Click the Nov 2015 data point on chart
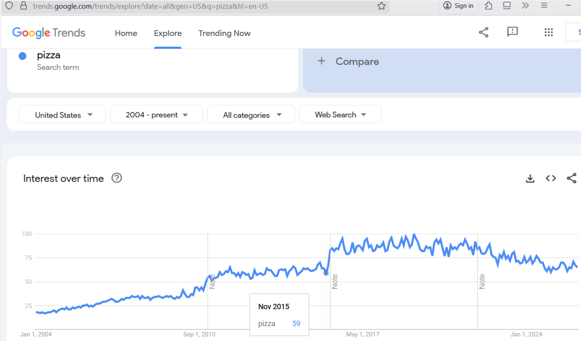 [326, 273]
